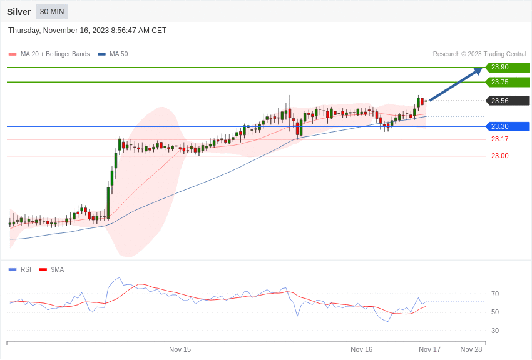This screenshot has height=360, width=532.
Task: Click the Nov 15 date axis label
Action: tap(180, 349)
